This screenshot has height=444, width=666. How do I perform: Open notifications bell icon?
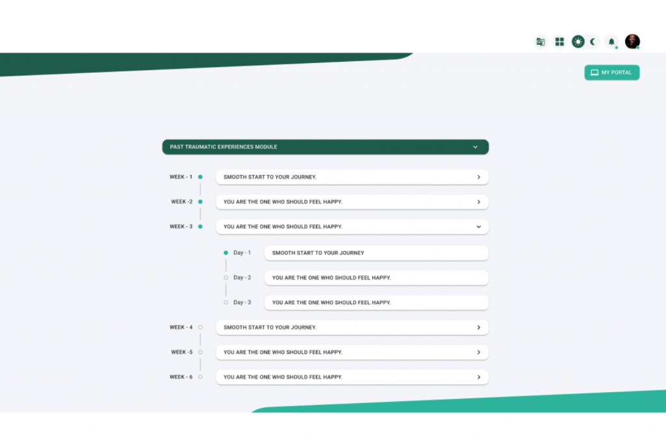611,42
